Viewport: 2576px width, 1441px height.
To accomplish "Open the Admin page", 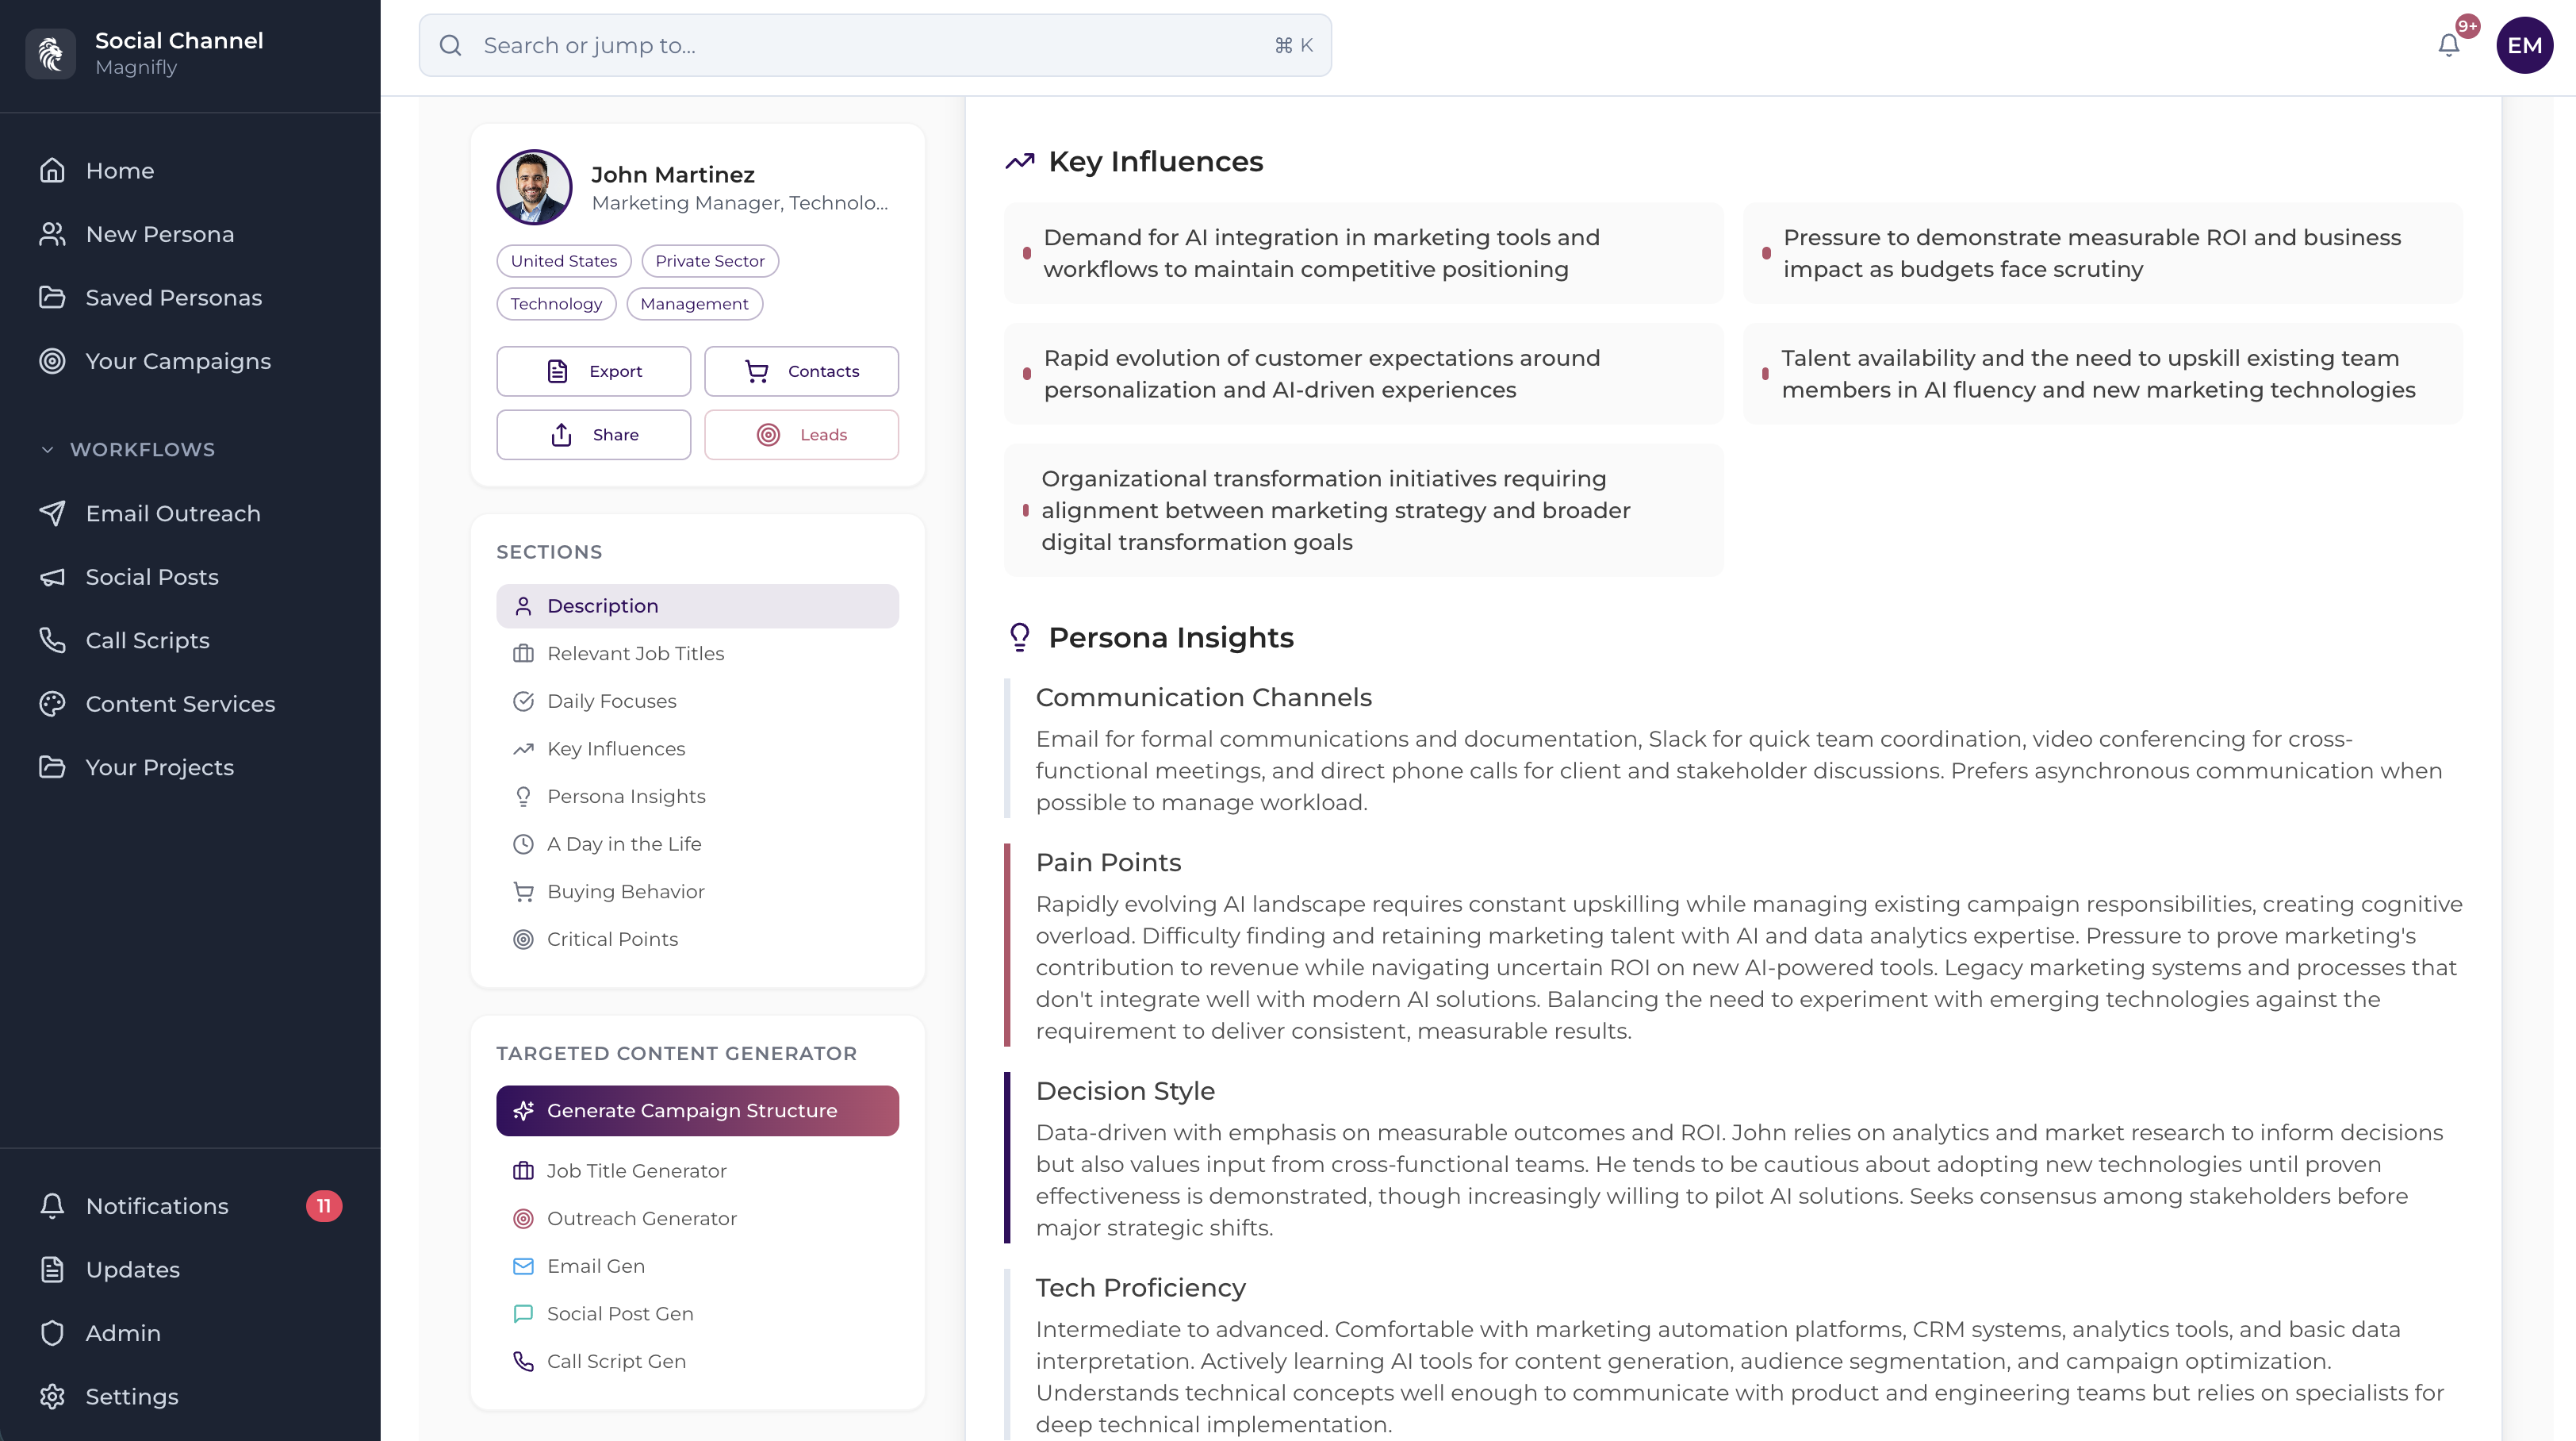I will (122, 1333).
